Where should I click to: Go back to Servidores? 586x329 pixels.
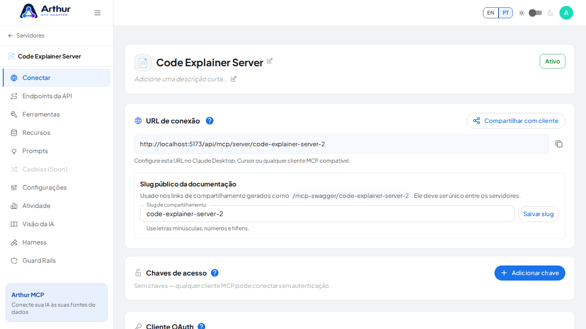click(26, 36)
